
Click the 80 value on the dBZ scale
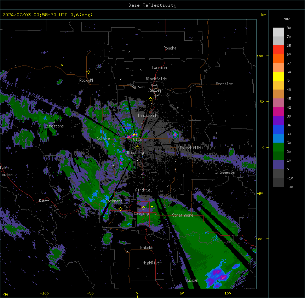click(289, 28)
